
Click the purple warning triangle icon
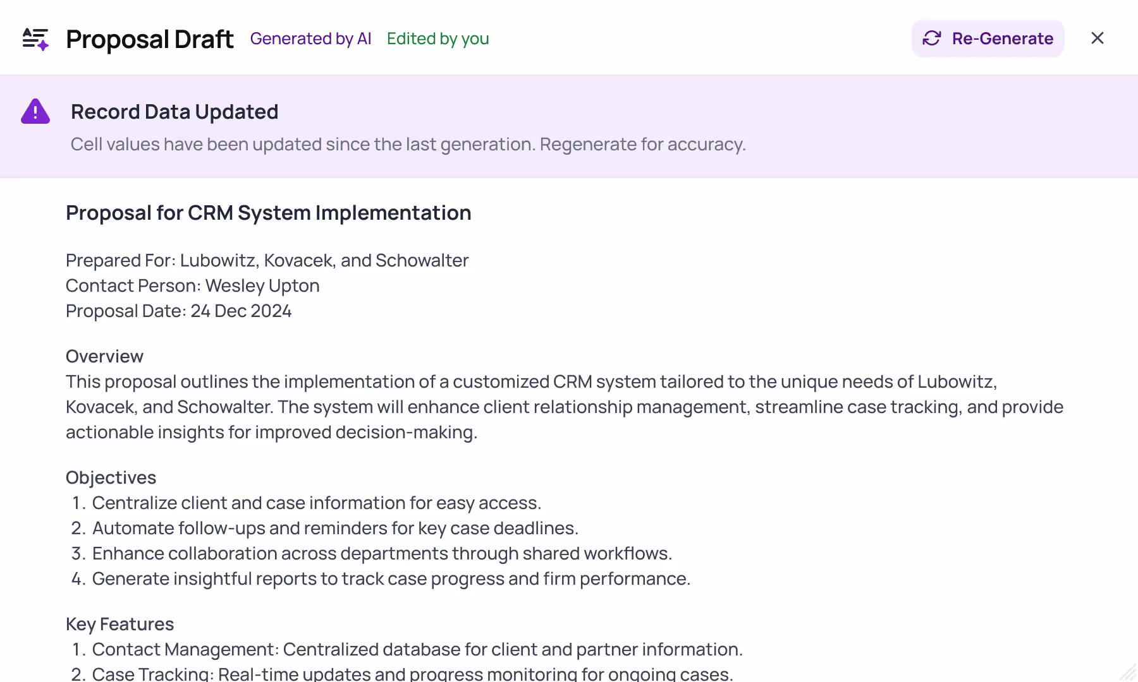click(x=35, y=112)
